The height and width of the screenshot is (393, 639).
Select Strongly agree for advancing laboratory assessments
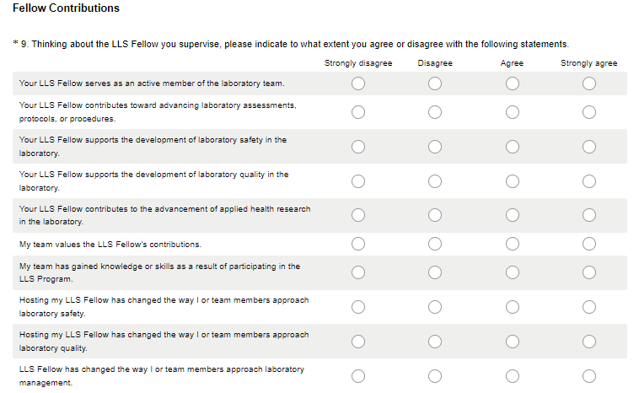click(x=588, y=111)
